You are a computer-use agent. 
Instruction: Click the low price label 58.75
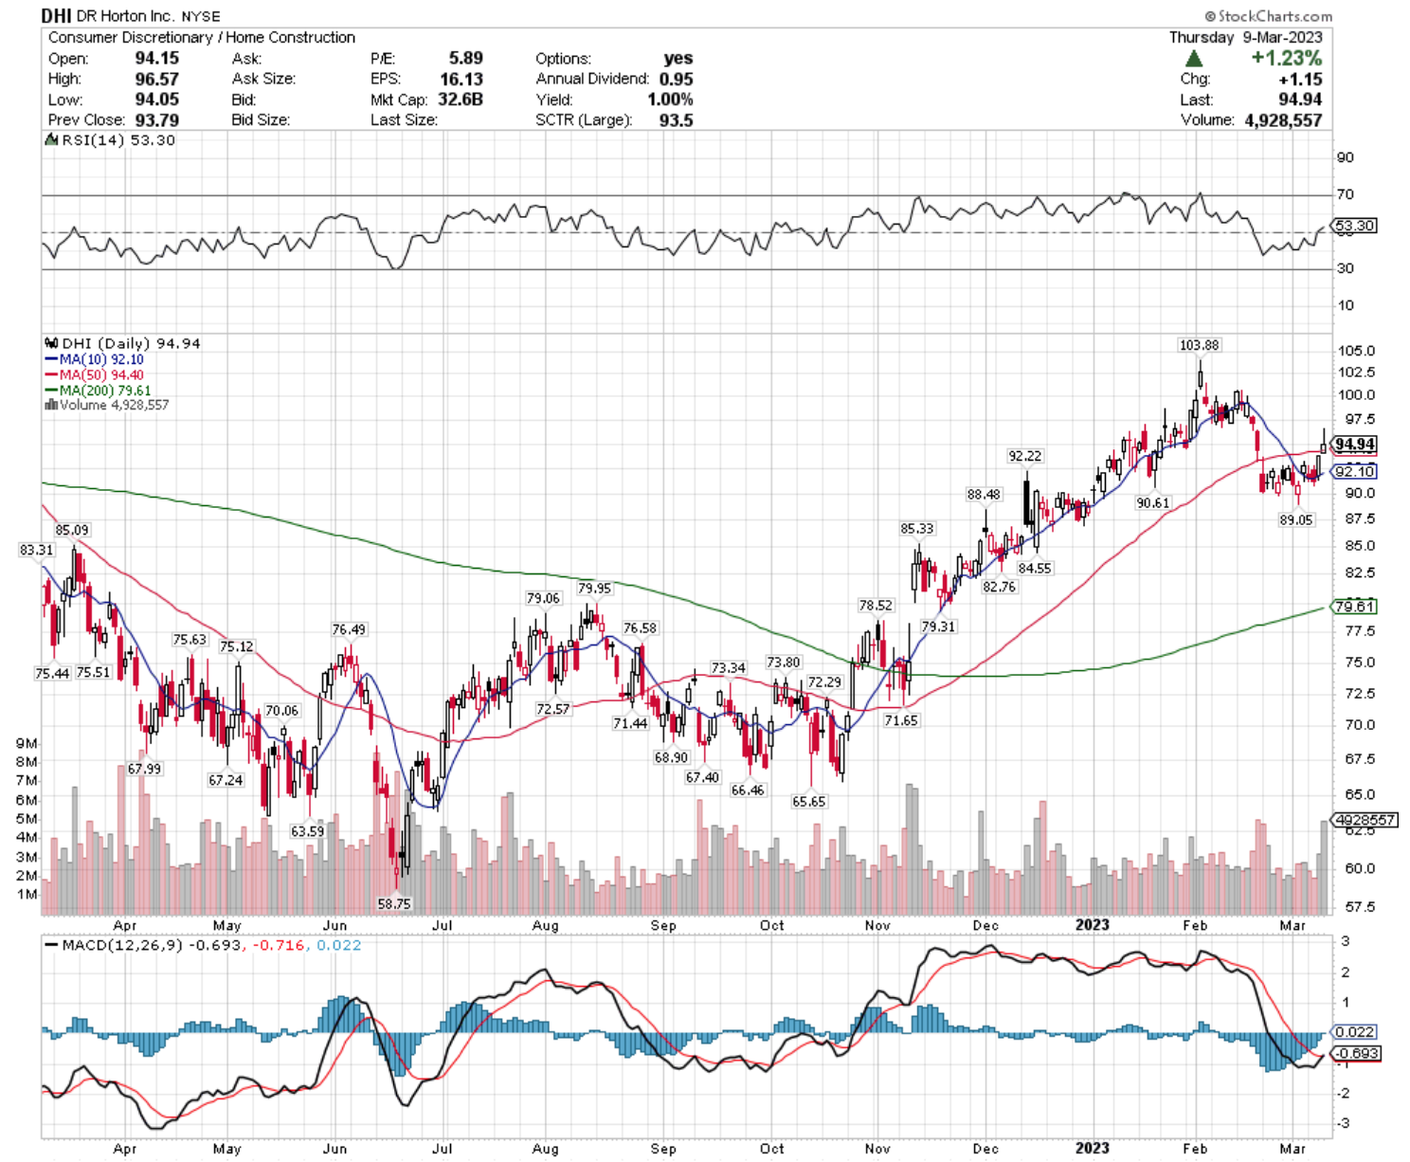[x=394, y=904]
